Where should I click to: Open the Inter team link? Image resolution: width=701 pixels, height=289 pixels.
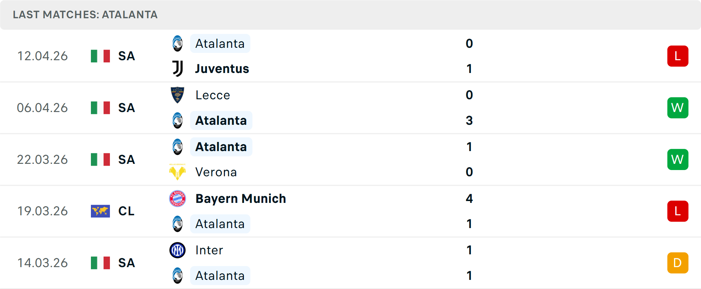pos(209,250)
